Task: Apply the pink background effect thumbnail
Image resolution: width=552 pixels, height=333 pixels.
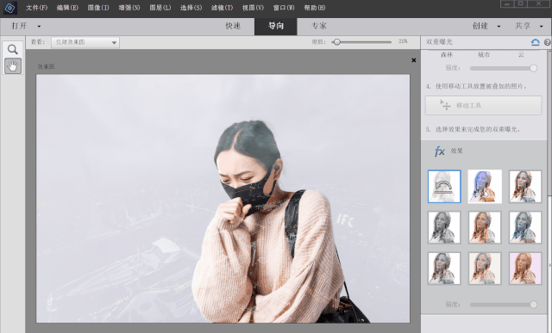Action: (525, 268)
